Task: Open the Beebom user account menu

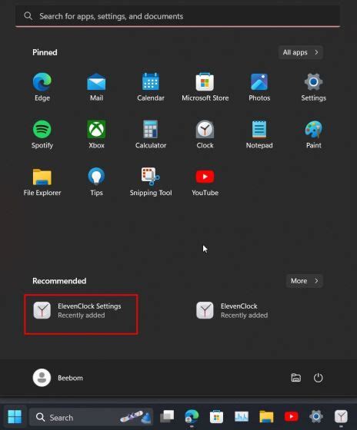Action: [x=58, y=378]
